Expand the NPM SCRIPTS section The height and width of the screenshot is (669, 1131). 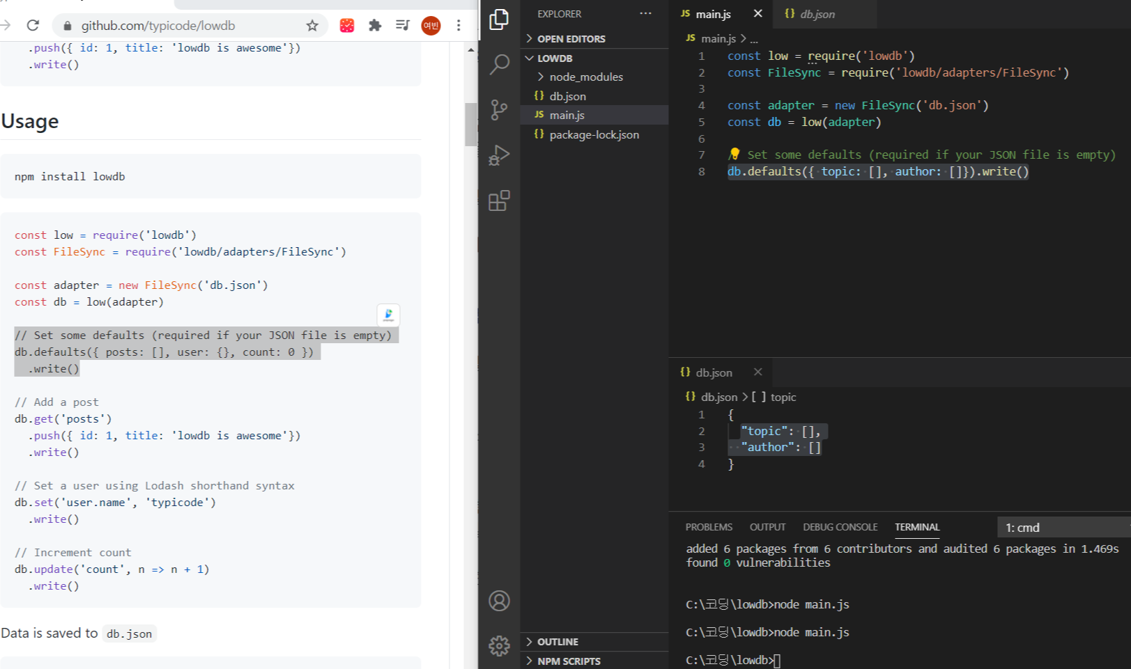[594, 661]
